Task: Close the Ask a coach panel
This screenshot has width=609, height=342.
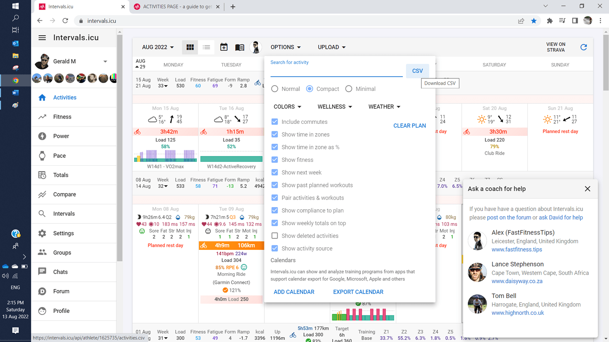Action: click(x=587, y=189)
